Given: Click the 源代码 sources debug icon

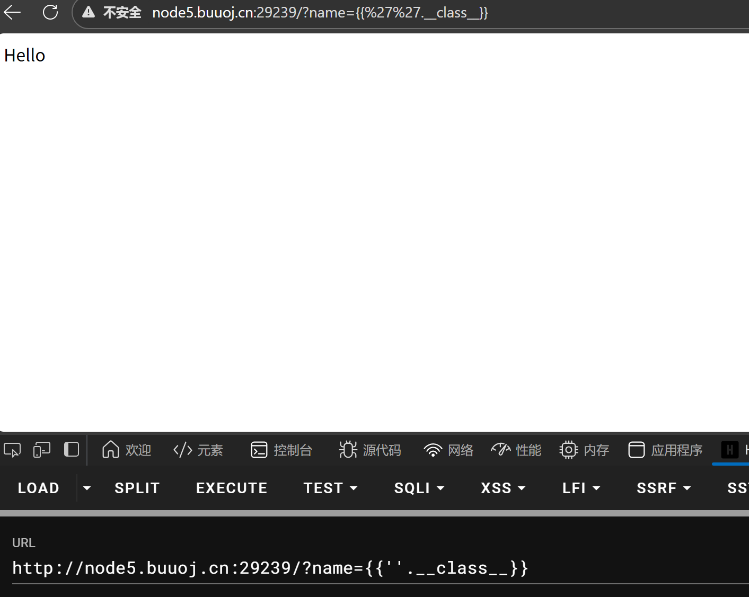Looking at the screenshot, I should pyautogui.click(x=347, y=450).
